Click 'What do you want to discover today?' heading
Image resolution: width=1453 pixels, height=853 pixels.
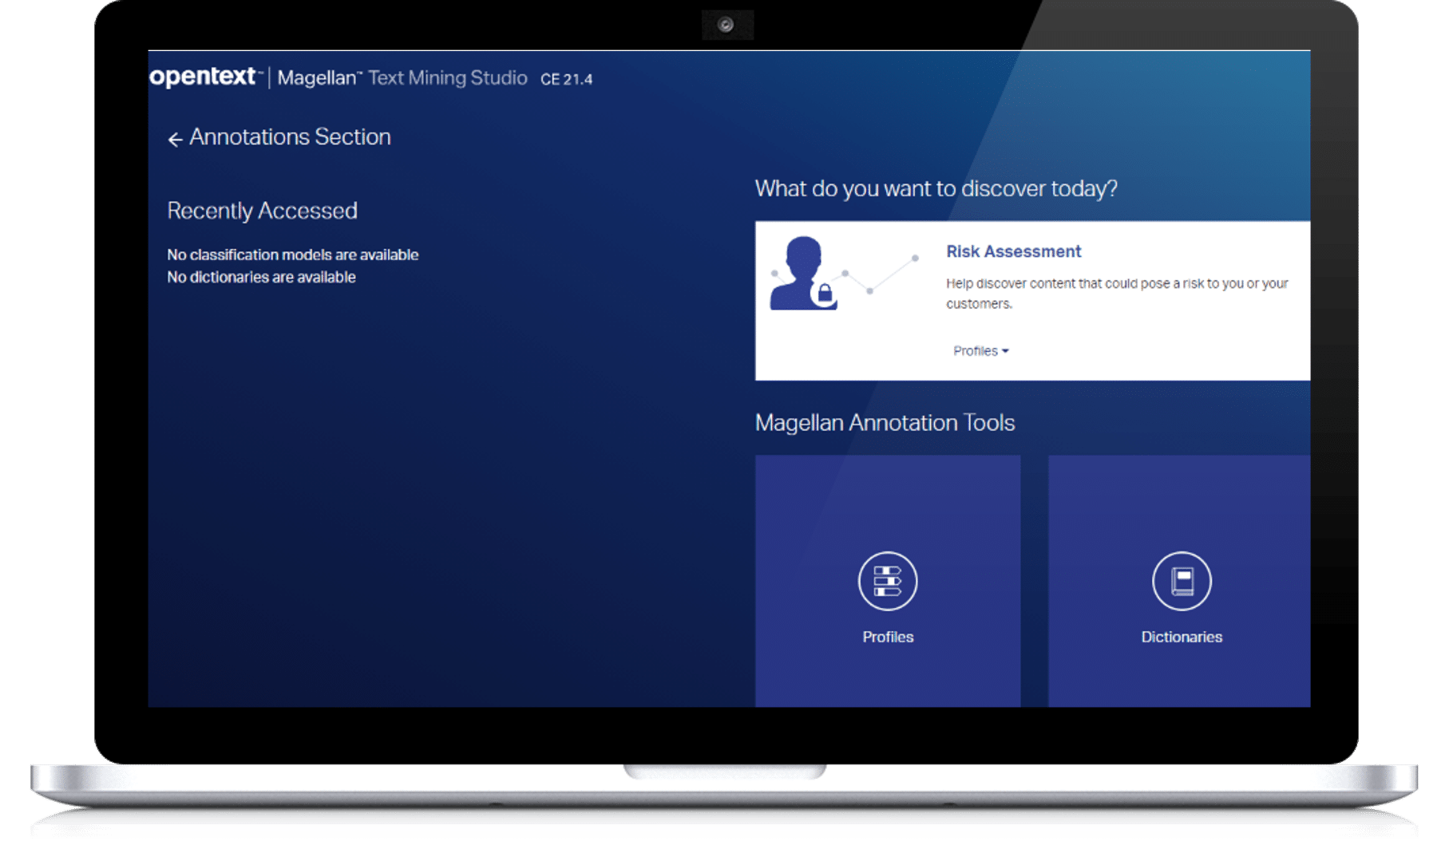(x=936, y=188)
